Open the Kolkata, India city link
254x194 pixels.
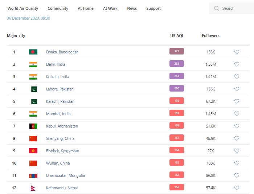tap(57, 77)
